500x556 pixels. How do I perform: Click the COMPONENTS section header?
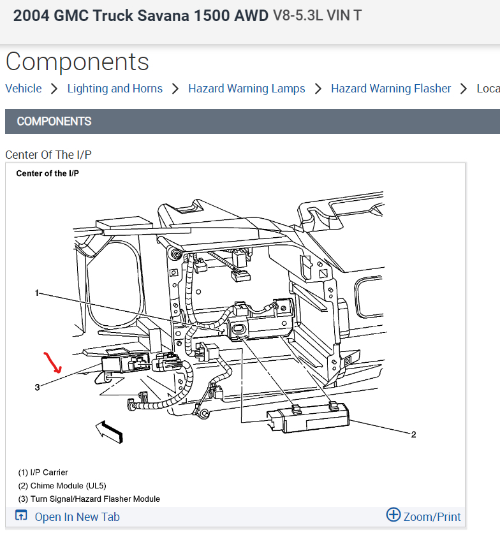(x=253, y=121)
